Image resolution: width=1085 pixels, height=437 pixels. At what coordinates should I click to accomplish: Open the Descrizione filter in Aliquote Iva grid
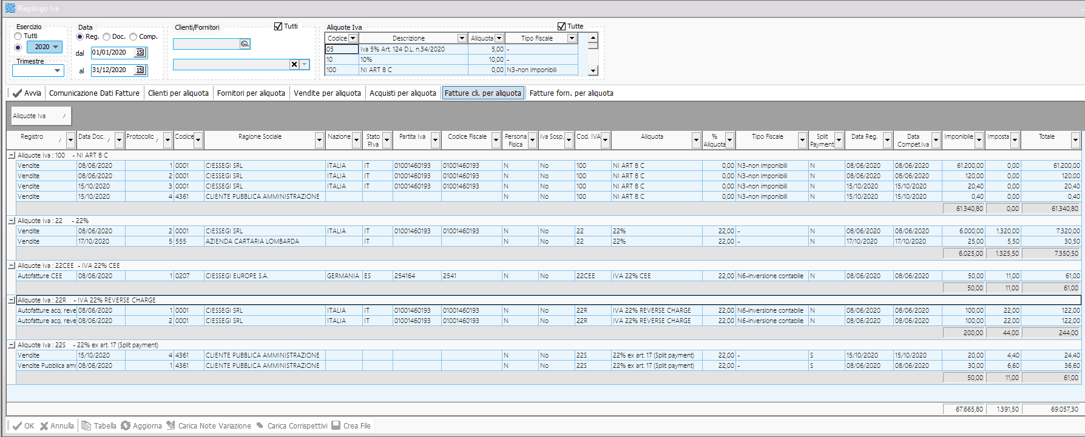tap(462, 38)
